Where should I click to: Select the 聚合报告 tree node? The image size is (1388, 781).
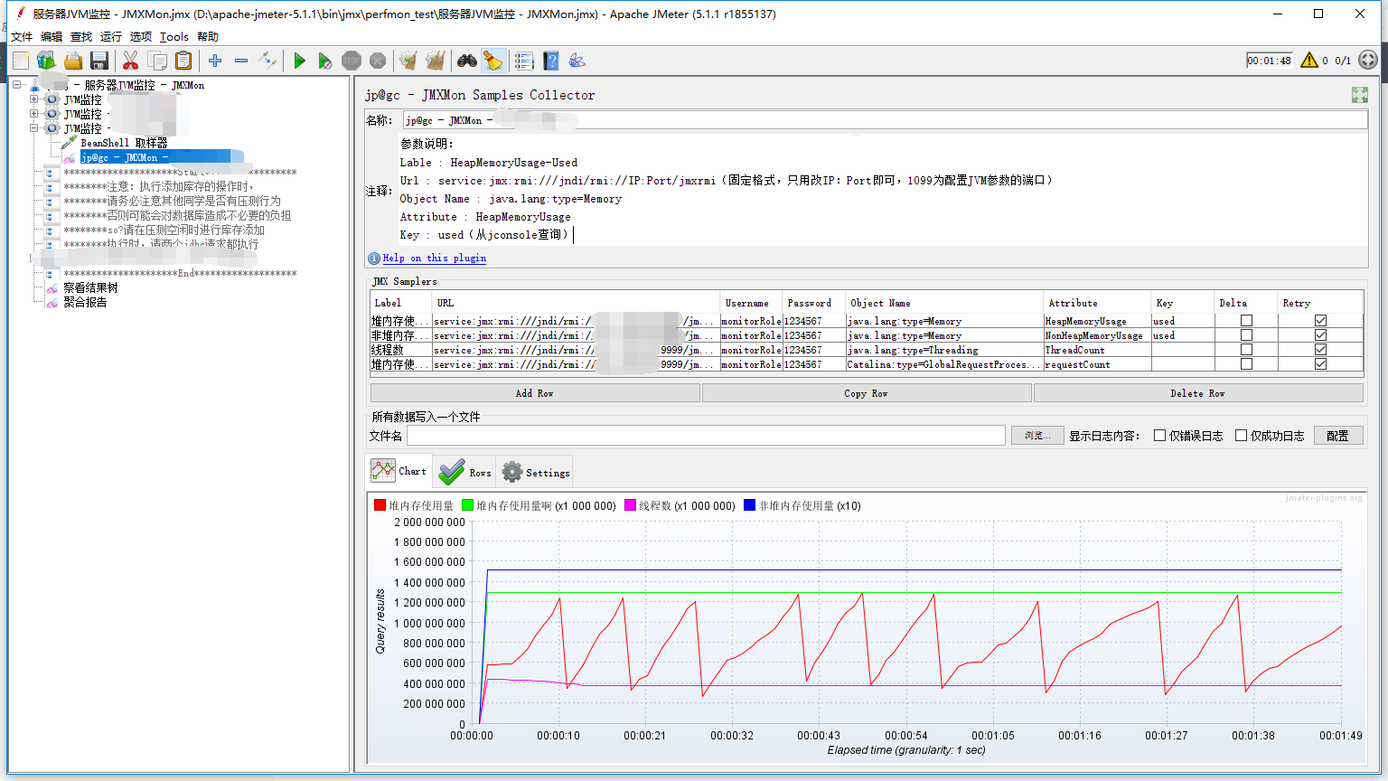85,302
